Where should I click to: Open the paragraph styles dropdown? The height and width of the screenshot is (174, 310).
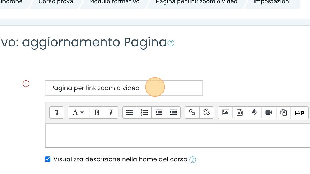click(x=79, y=112)
